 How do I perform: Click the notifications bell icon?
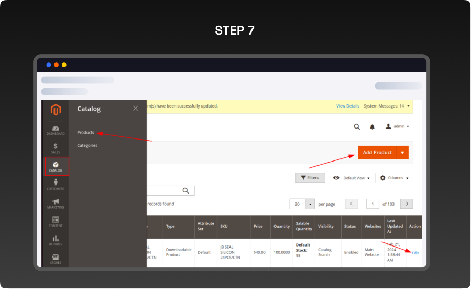373,126
